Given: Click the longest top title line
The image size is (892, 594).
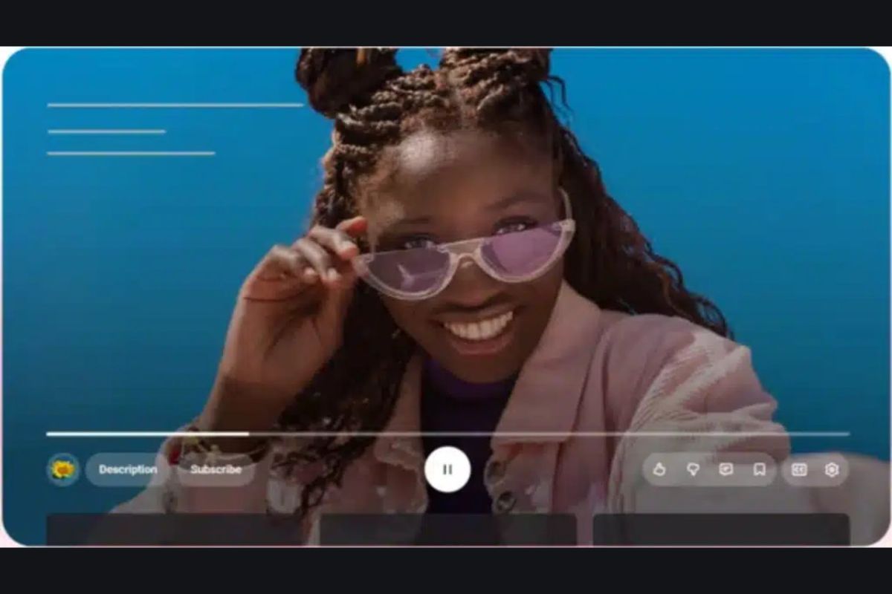Looking at the screenshot, I should [175, 105].
